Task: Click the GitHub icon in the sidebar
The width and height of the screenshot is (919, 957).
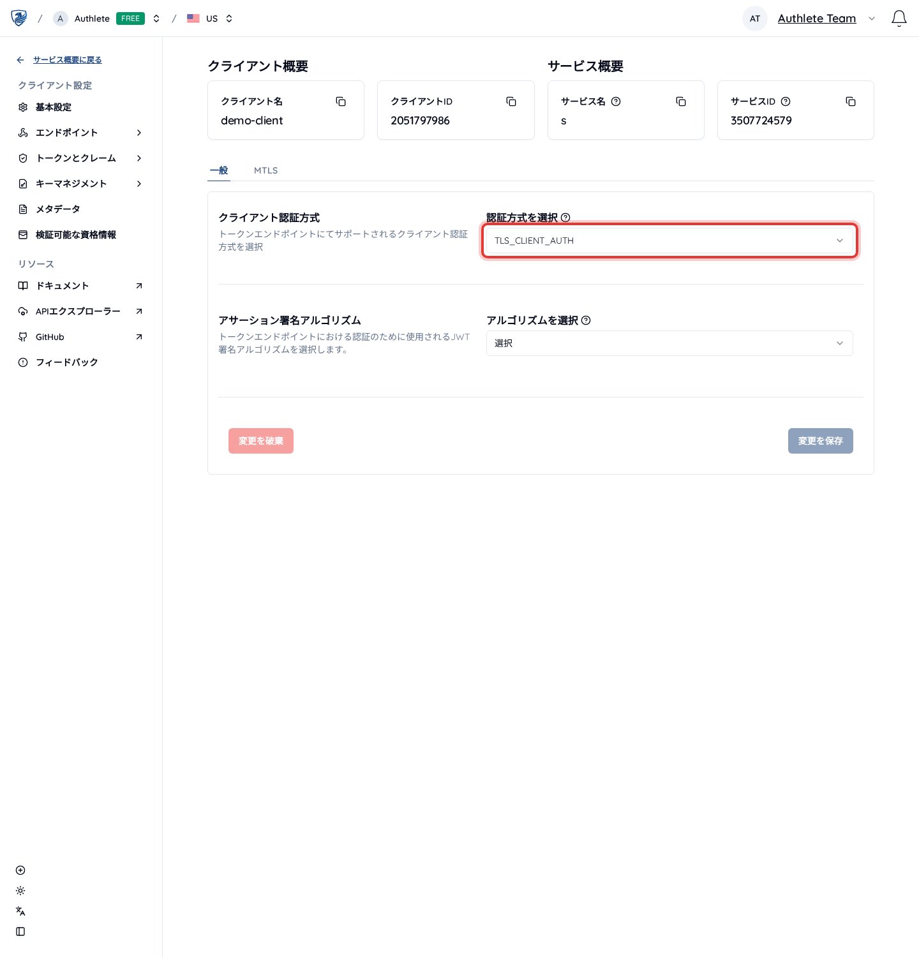Action: click(x=23, y=337)
